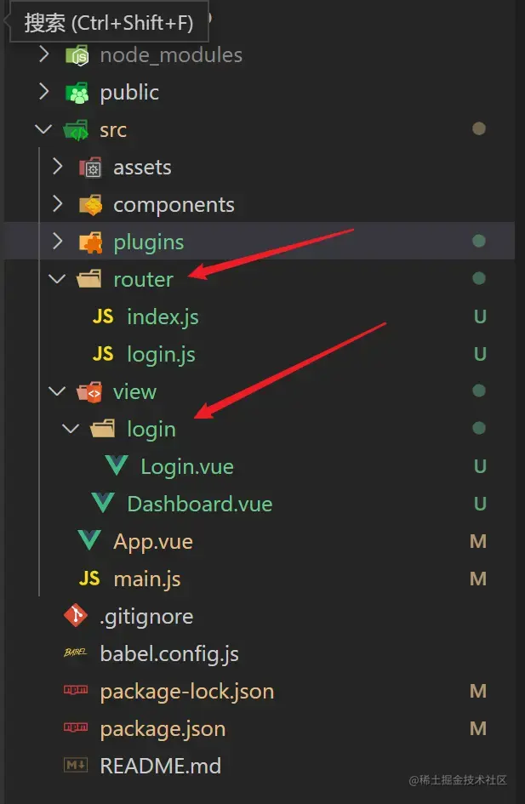Expand the plugins folder chevron
Screen dimensions: 525x804
[x=57, y=241]
